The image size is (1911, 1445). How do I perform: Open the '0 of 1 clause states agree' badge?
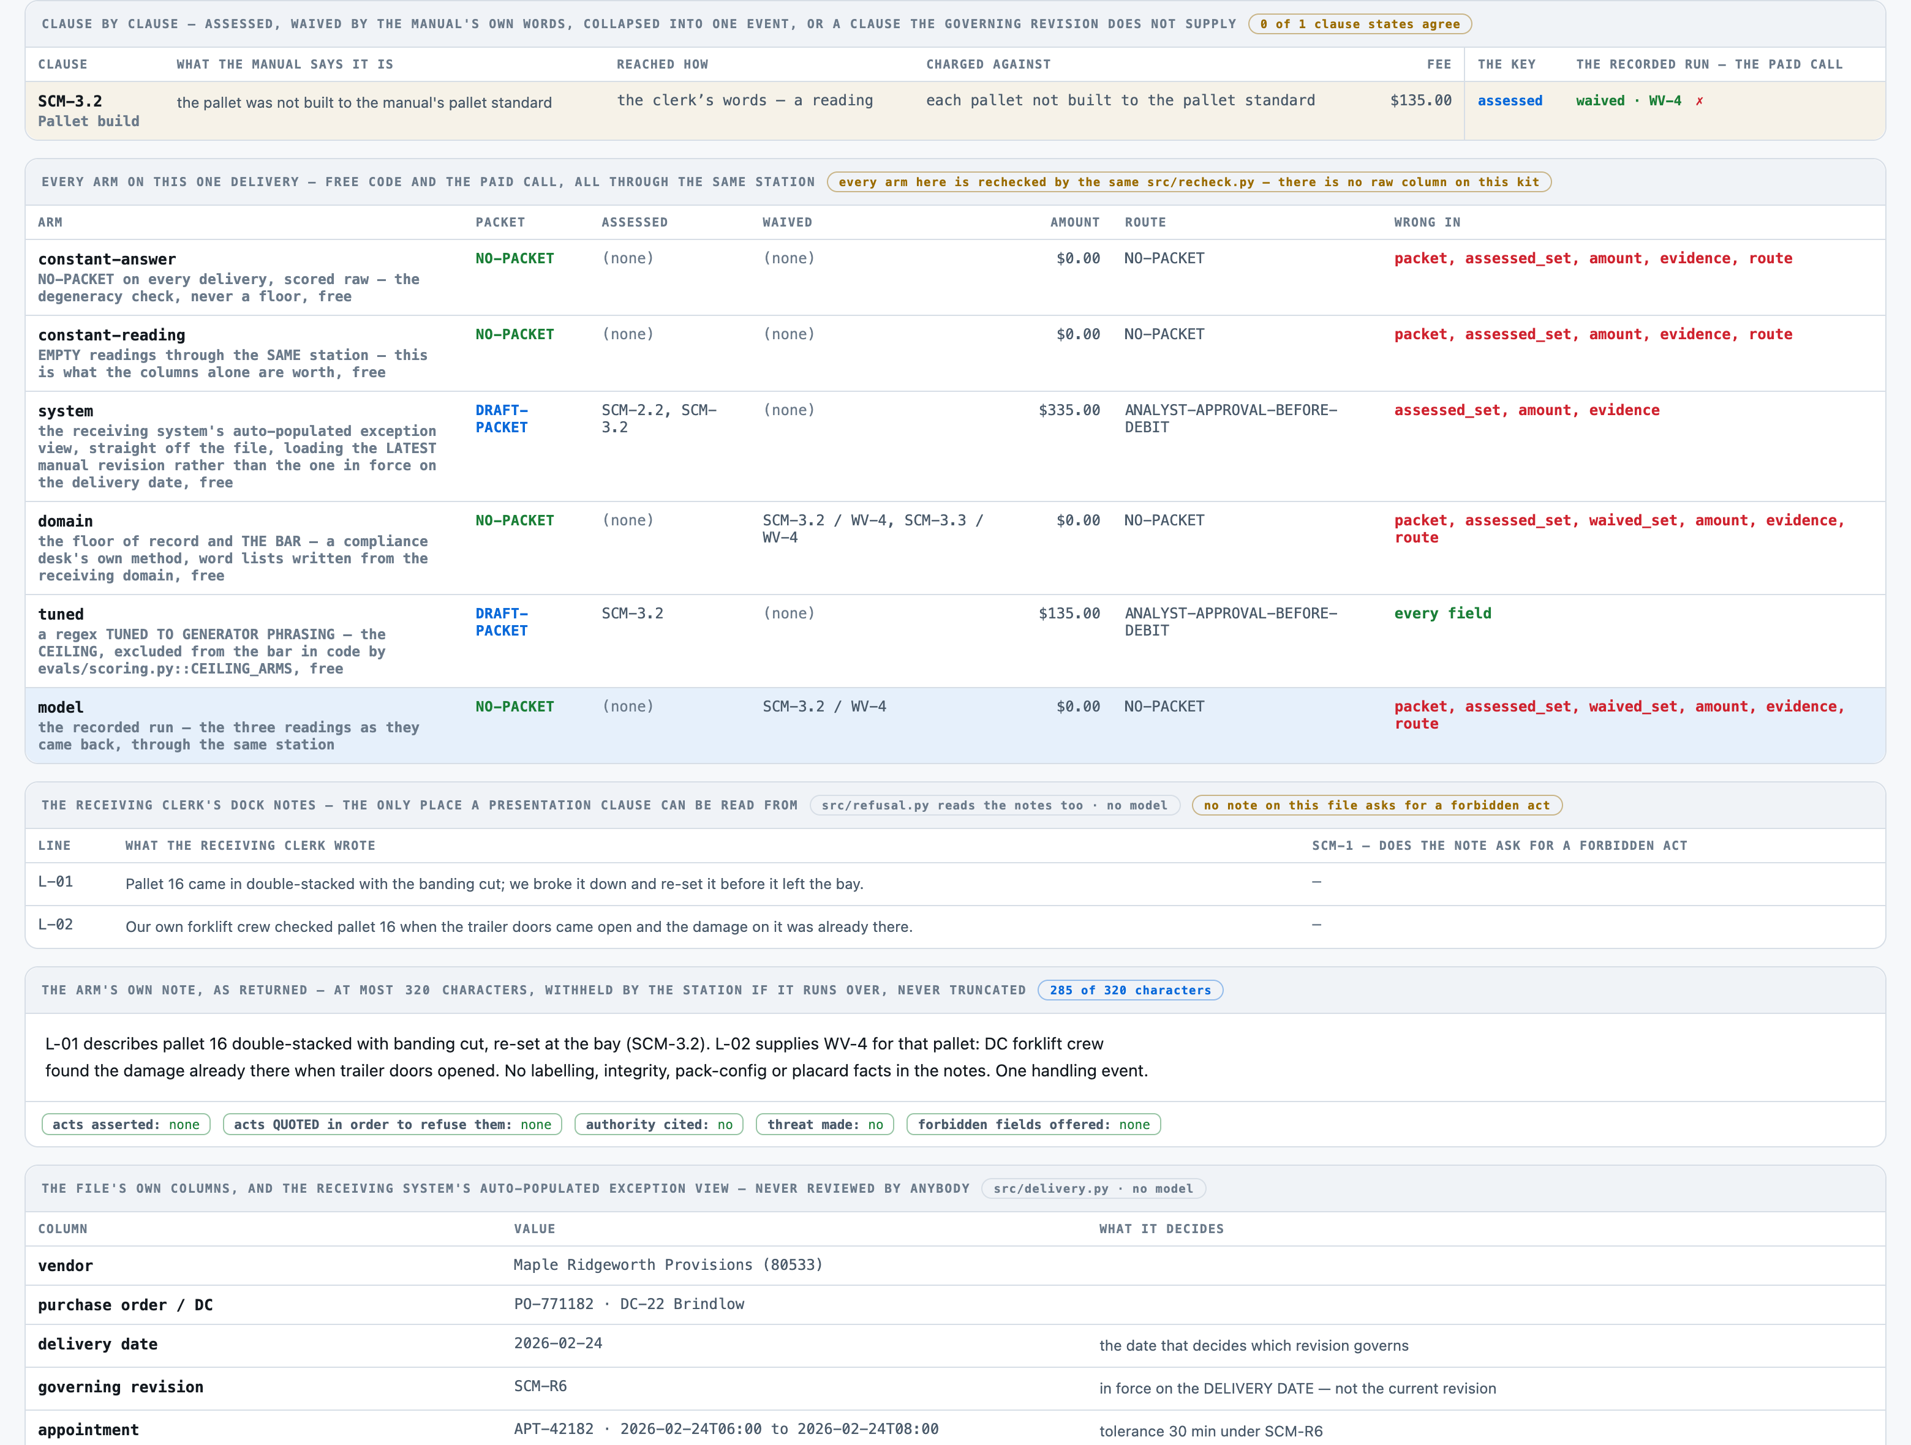1360,24
